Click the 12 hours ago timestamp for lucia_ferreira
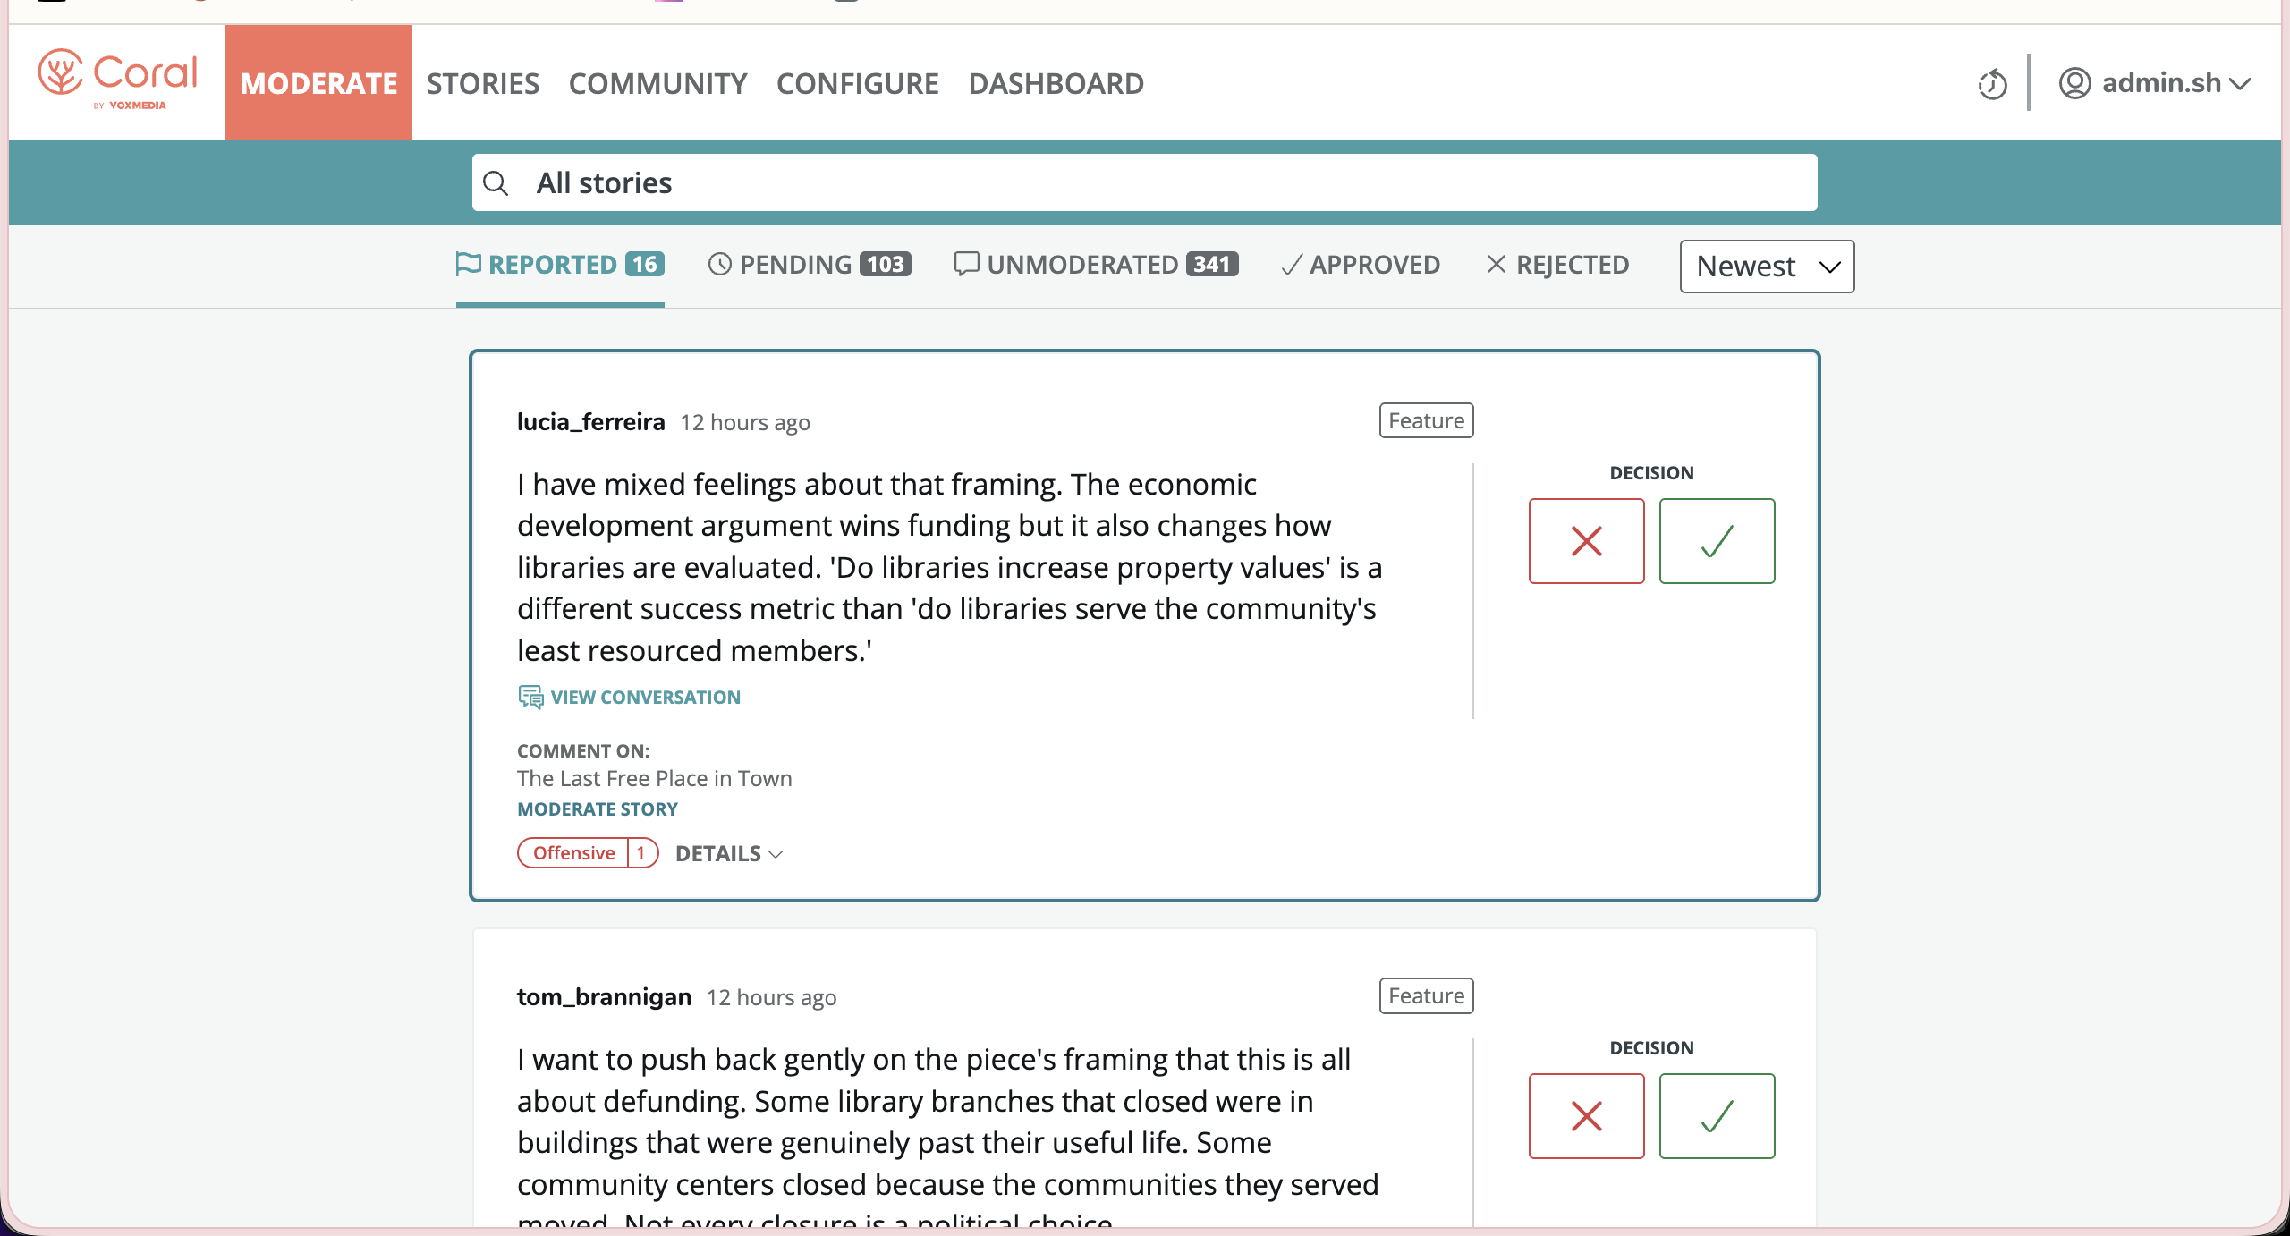This screenshot has height=1236, width=2290. (x=745, y=423)
